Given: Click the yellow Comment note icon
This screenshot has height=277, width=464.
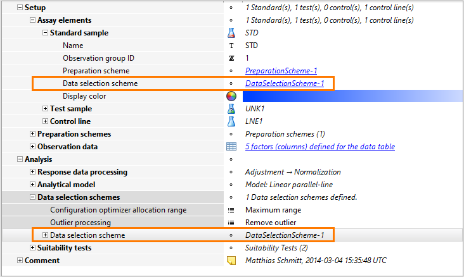Looking at the screenshot, I should [x=231, y=260].
